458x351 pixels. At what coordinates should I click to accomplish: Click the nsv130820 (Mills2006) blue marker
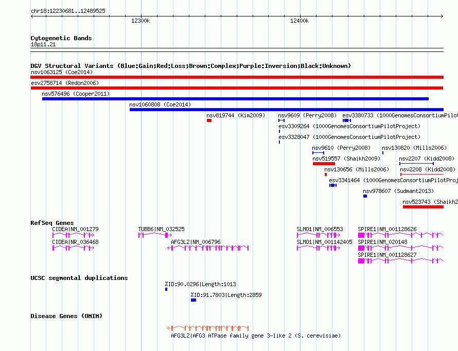383,153
